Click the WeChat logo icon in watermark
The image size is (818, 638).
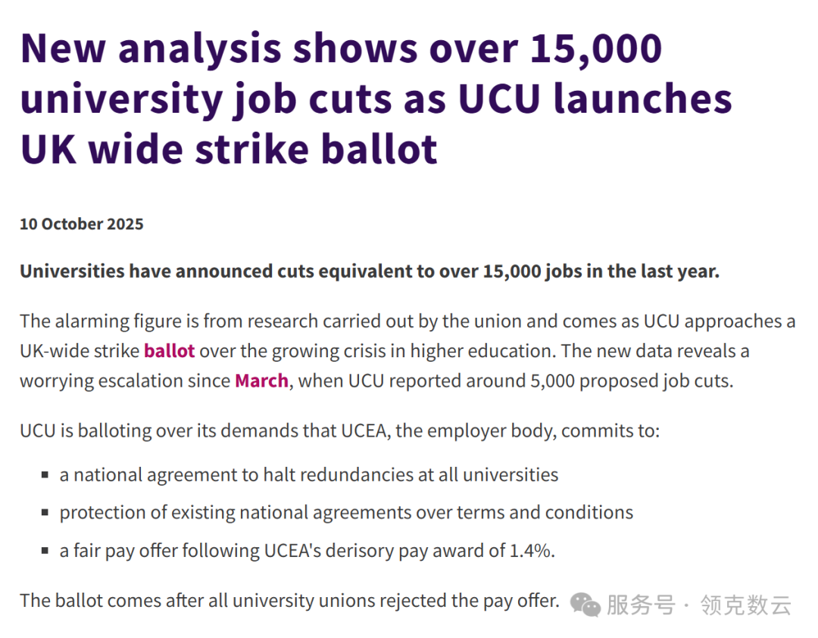[x=586, y=604]
